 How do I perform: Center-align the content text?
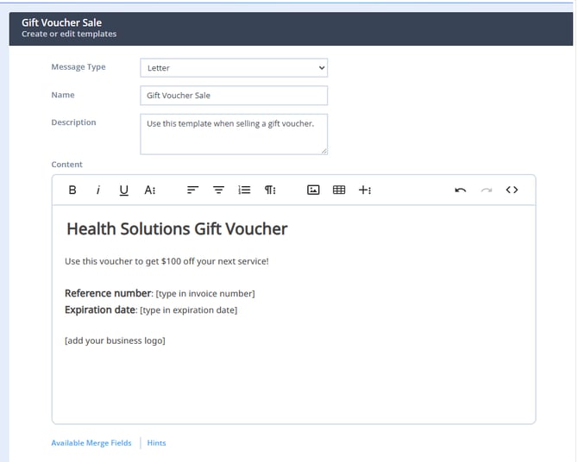click(x=218, y=190)
